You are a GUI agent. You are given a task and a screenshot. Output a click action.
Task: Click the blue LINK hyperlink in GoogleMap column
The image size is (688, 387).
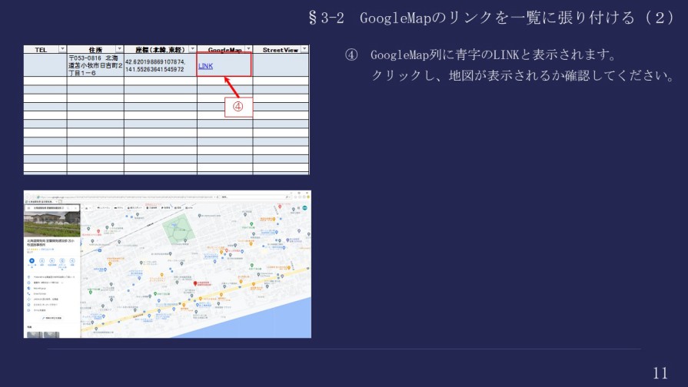click(x=205, y=67)
